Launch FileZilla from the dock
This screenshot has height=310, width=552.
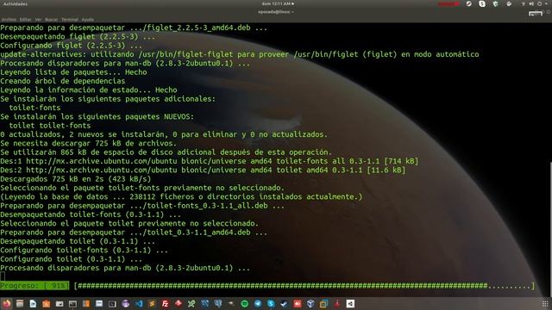(166, 303)
